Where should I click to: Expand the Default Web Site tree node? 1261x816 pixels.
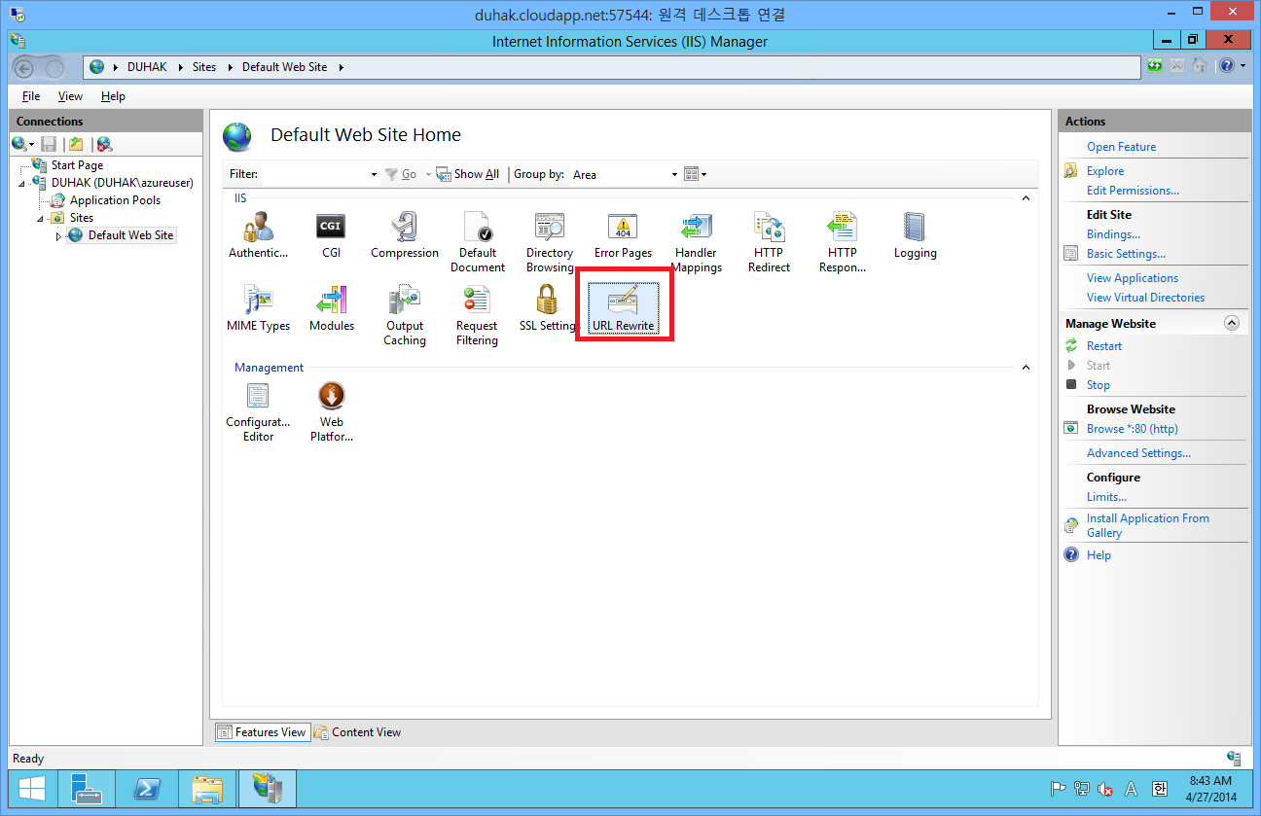58,236
